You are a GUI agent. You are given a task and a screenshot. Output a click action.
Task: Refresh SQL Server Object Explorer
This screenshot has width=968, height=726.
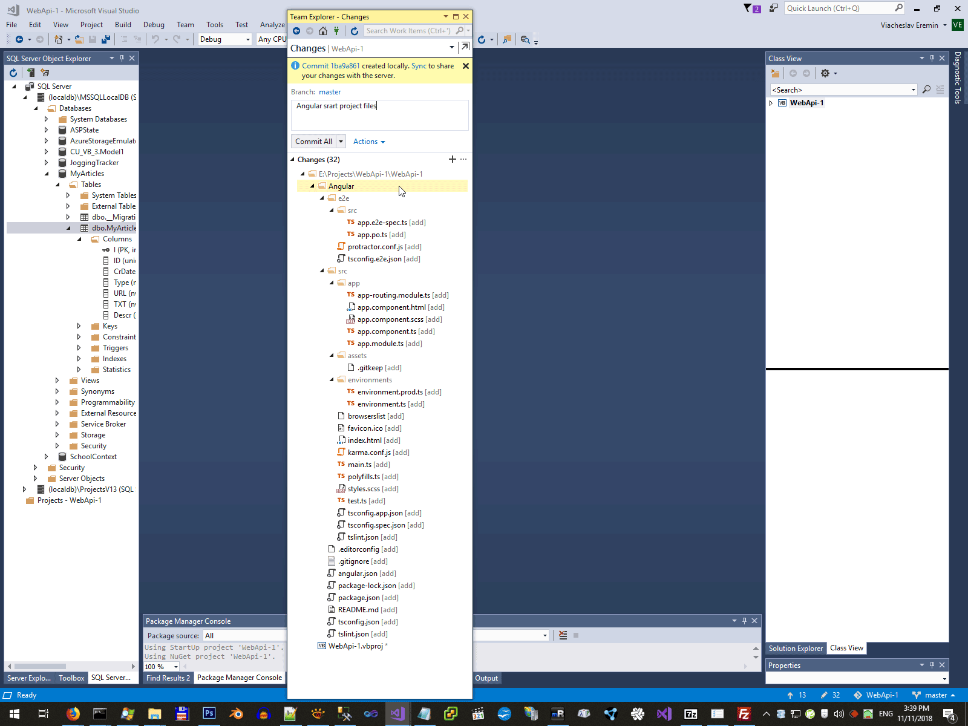[x=13, y=73]
